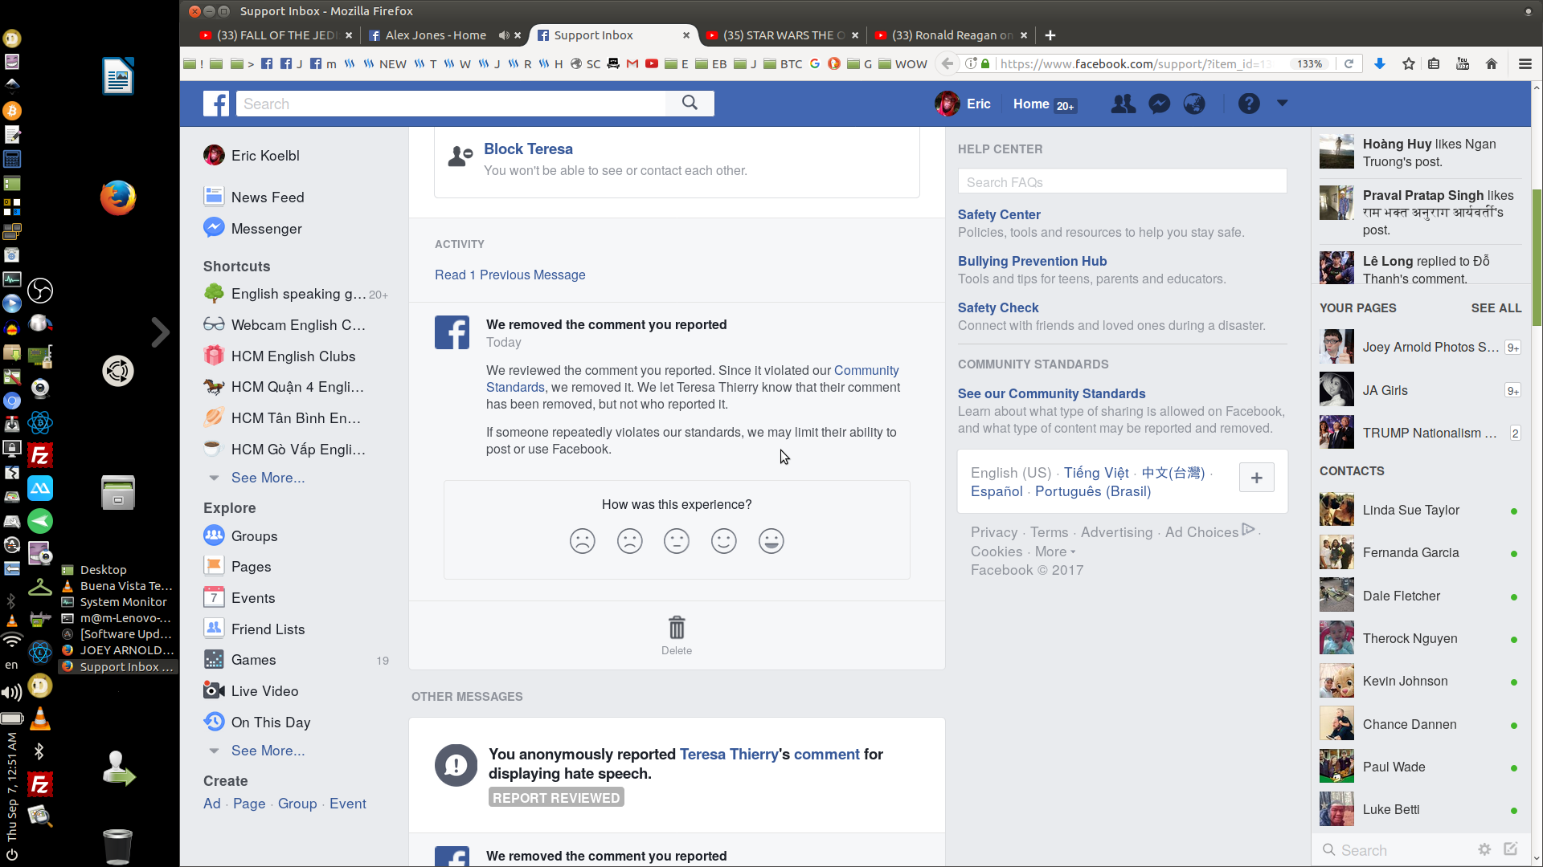Expand Explore See More

point(268,751)
